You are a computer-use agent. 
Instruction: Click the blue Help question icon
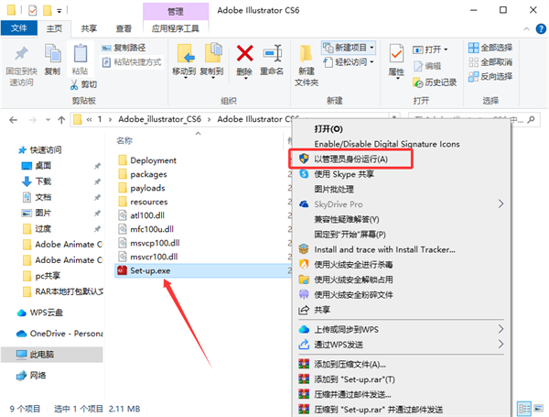click(541, 28)
